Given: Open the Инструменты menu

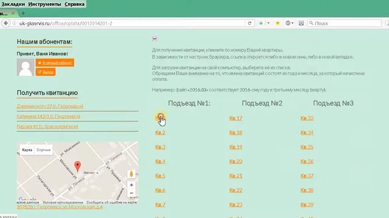Looking at the screenshot, I should [44, 4].
